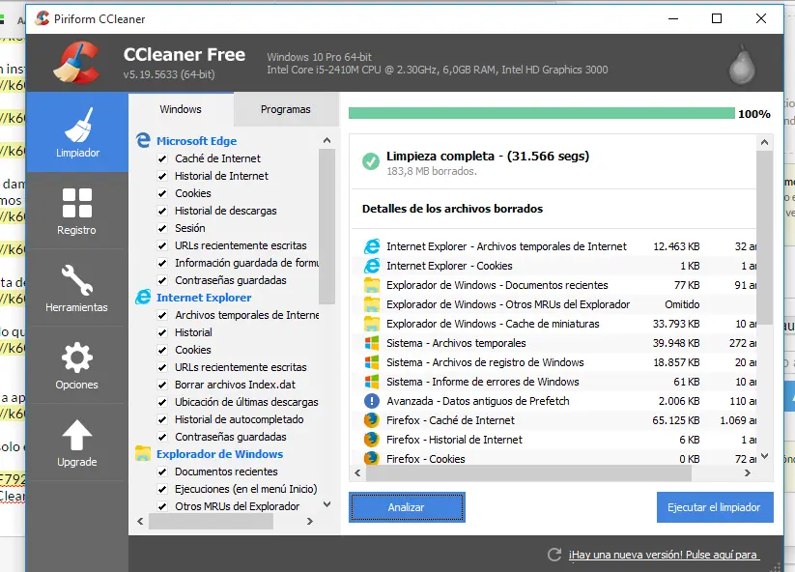Open the Upgrade arrow section
The width and height of the screenshot is (795, 572).
[x=77, y=443]
